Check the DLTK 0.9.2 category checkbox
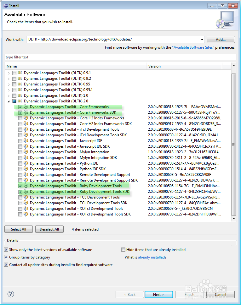The image size is (241, 305). (x=14, y=79)
